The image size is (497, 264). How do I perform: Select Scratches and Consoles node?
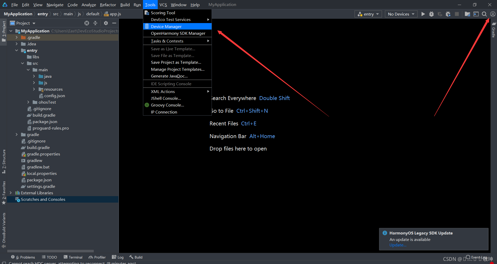click(63, 199)
